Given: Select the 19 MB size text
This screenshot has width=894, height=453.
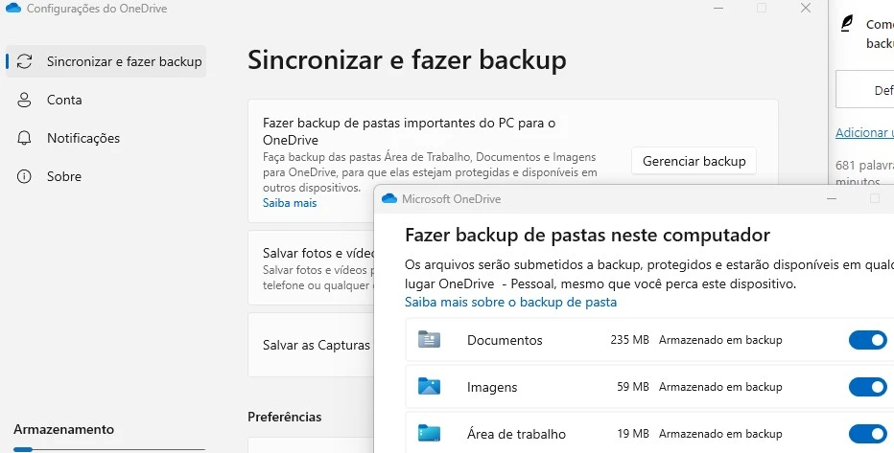Looking at the screenshot, I should (x=633, y=434).
